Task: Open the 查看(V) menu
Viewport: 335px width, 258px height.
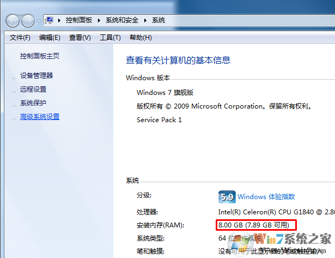Action: pyautogui.click(x=80, y=38)
